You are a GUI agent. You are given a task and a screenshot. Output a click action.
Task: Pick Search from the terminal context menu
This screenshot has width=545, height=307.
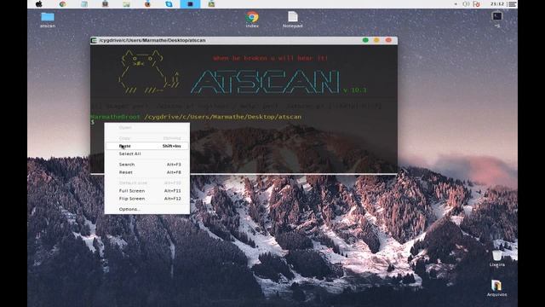pyautogui.click(x=147, y=165)
